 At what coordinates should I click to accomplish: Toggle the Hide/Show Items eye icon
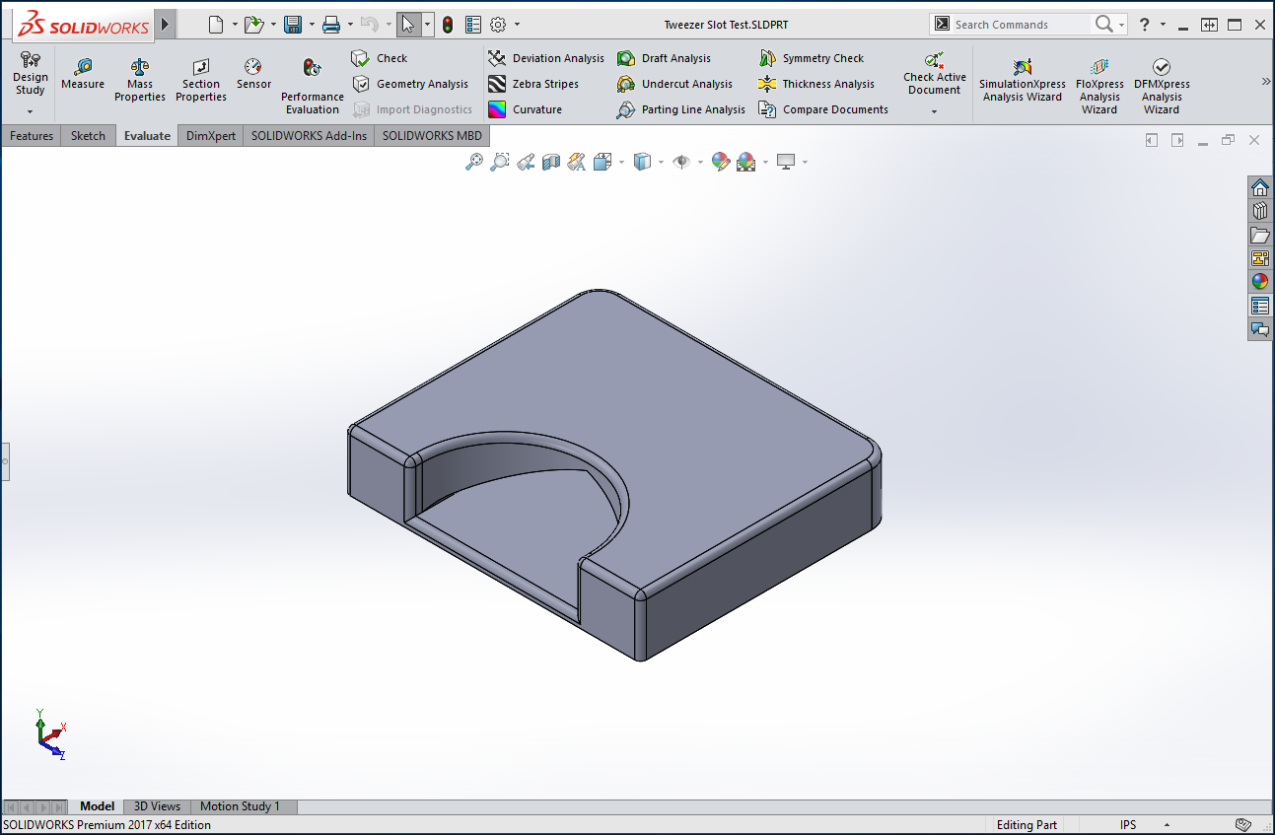[681, 162]
